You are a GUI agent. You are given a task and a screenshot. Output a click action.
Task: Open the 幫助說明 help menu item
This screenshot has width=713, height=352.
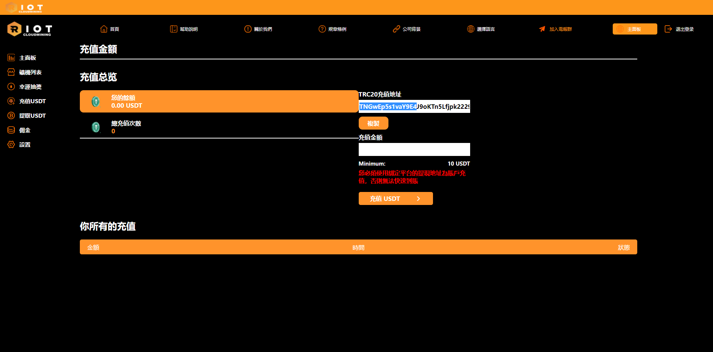tap(184, 29)
